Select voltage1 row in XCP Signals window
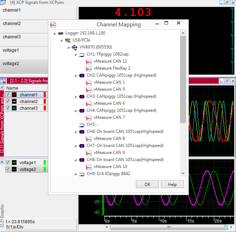Viewport: 236px width, 232px height. [24, 53]
